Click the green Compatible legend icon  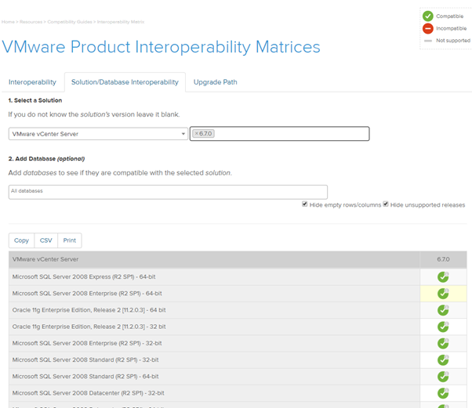(428, 16)
